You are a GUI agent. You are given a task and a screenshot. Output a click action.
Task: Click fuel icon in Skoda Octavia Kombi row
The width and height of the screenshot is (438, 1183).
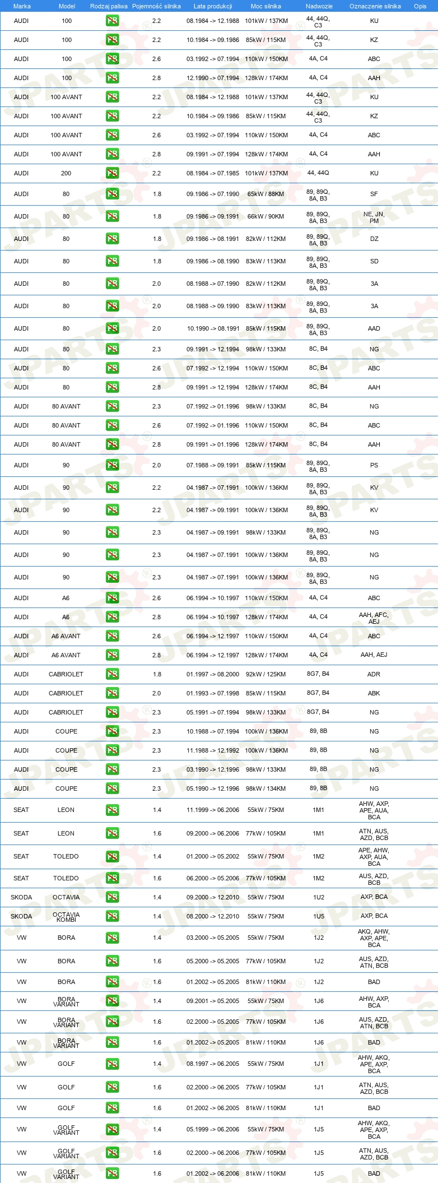(112, 916)
